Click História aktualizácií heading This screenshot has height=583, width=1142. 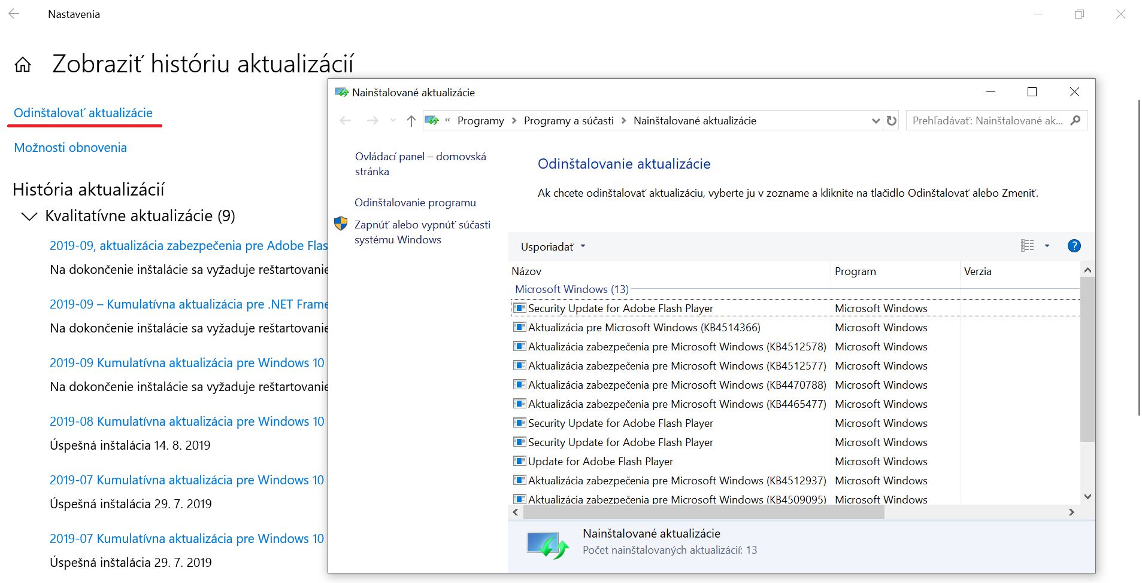pos(89,190)
